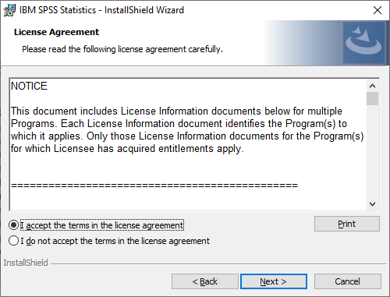Click the InstallShield banner logo graphic
The width and height of the screenshot is (390, 297).
pos(364,43)
